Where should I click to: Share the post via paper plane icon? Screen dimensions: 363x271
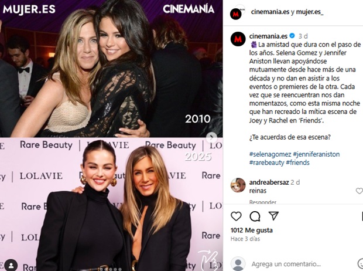click(273, 216)
